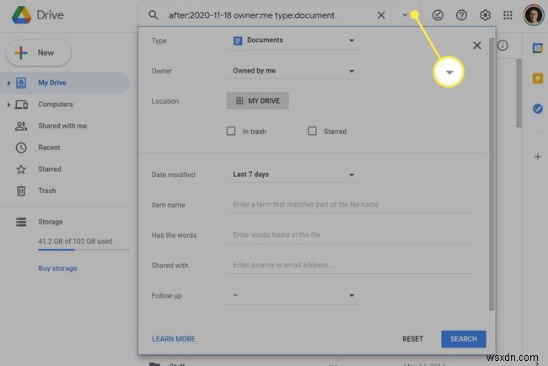Click the blue SEARCH button
Image resolution: width=548 pixels, height=366 pixels.
464,339
